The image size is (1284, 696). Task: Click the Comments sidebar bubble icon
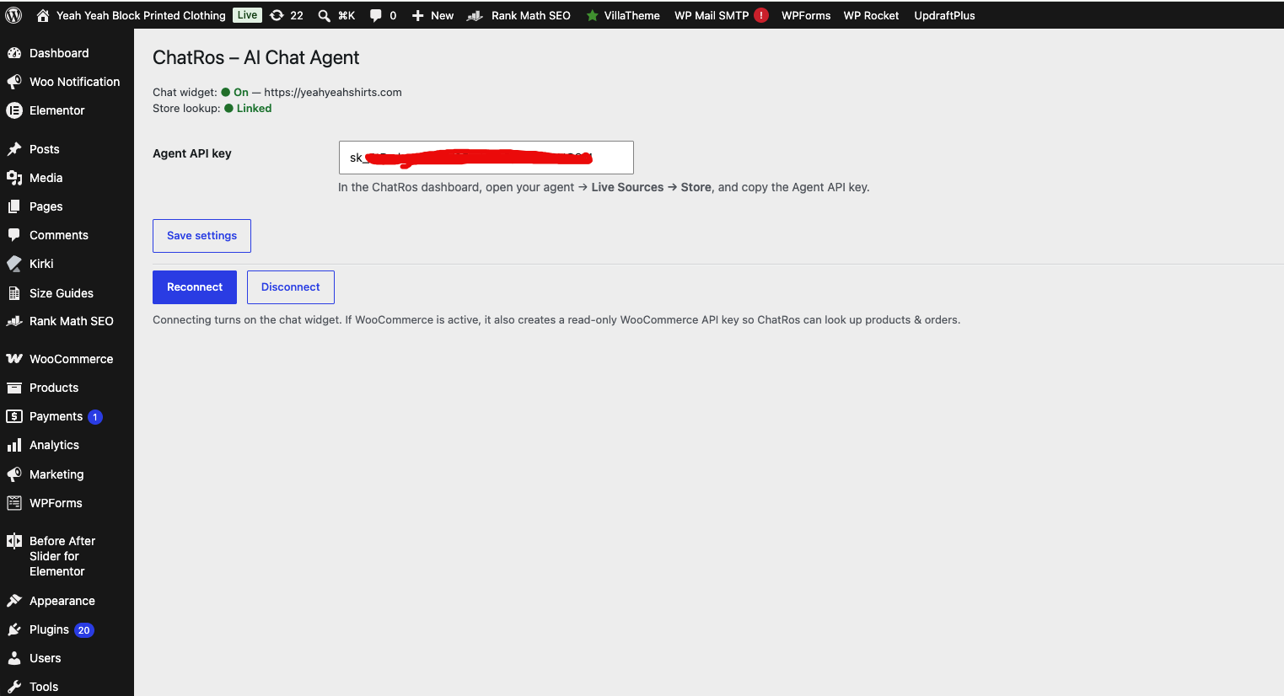tap(14, 235)
